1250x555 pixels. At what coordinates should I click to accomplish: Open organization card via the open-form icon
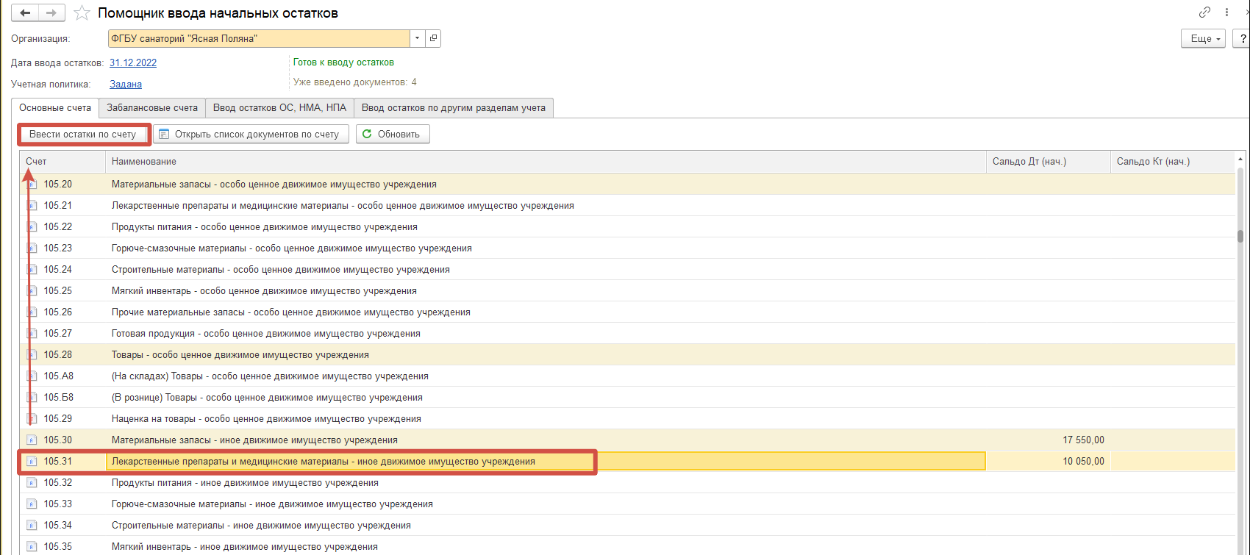pos(433,38)
